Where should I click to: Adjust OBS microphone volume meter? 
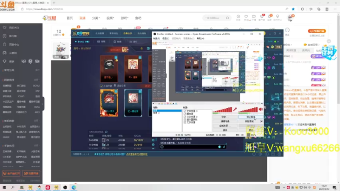222,110
